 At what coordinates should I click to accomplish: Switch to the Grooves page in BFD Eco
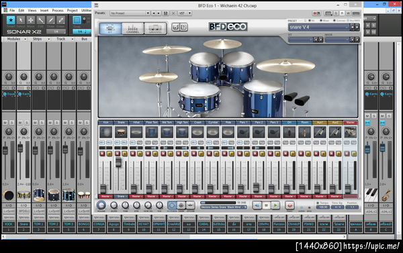155,28
